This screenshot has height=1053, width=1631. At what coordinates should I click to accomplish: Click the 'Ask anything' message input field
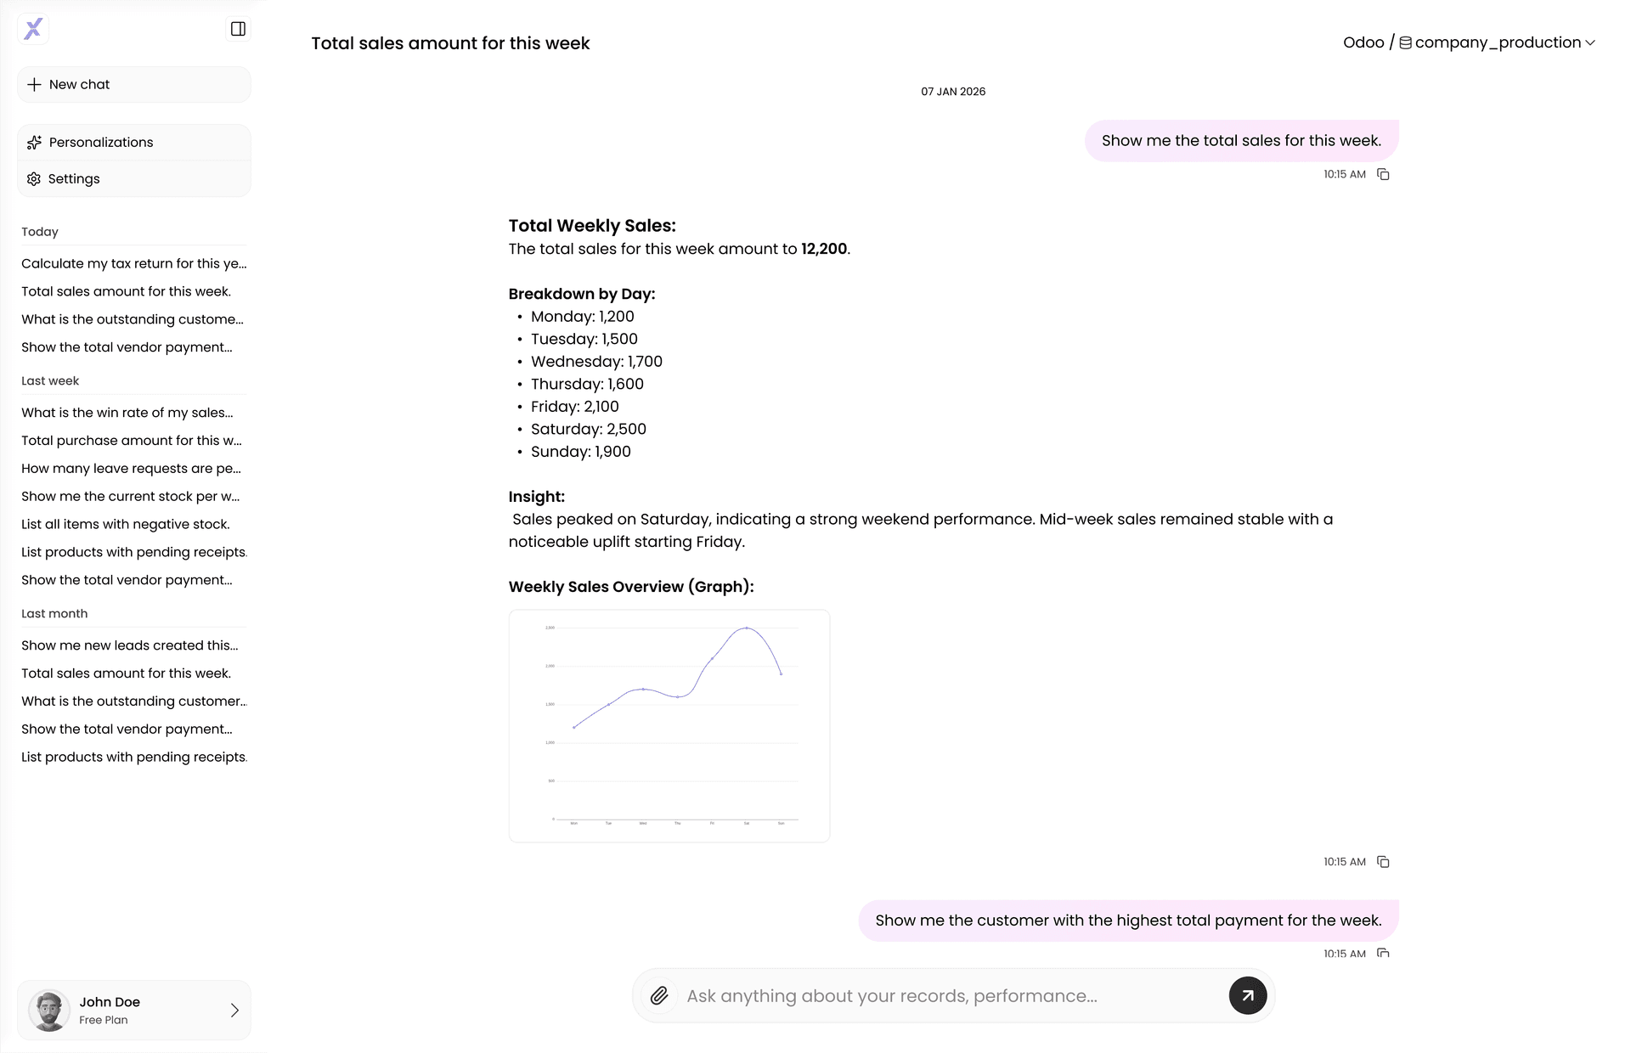[x=951, y=996]
